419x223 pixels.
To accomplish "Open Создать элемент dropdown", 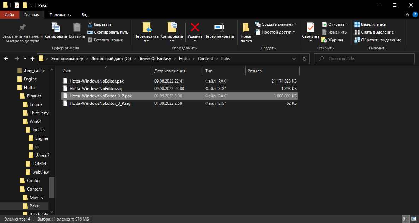I will pyautogui.click(x=276, y=24).
